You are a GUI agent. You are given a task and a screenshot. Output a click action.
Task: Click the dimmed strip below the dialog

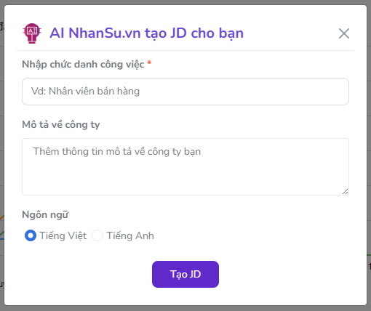coord(185,308)
